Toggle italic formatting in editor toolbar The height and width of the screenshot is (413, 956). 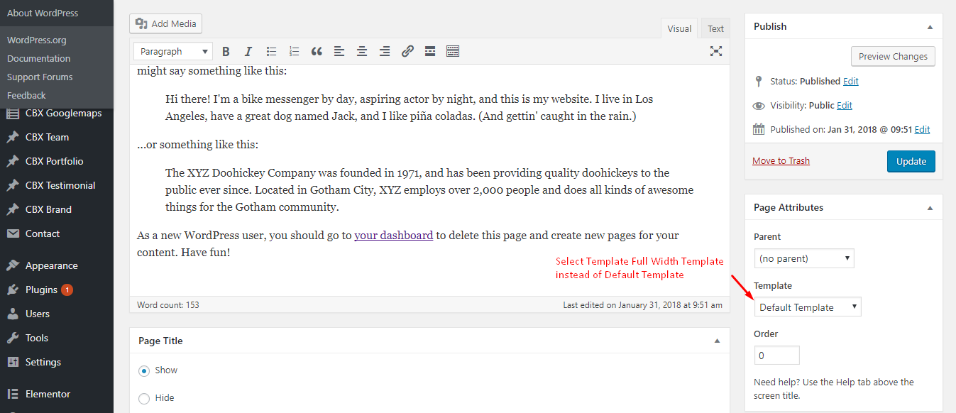(248, 51)
